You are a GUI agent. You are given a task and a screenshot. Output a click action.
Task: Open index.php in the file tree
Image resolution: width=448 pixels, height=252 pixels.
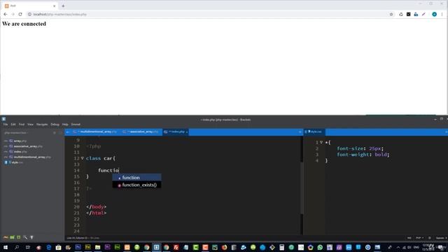pyautogui.click(x=20, y=152)
